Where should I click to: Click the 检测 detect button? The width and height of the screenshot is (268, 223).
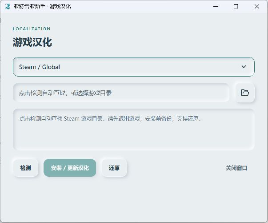[26, 168]
